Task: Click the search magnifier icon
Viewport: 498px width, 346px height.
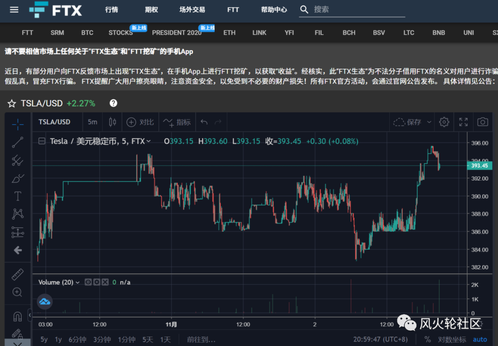Action: 304,10
